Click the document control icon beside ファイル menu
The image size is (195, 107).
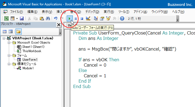(5, 12)
